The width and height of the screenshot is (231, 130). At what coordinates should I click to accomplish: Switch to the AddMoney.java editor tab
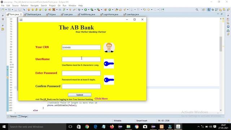coord(86,14)
